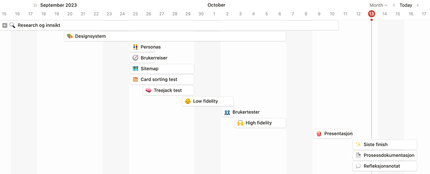
Task: Click the sparkles icon on Siste finish
Action: click(x=358, y=144)
